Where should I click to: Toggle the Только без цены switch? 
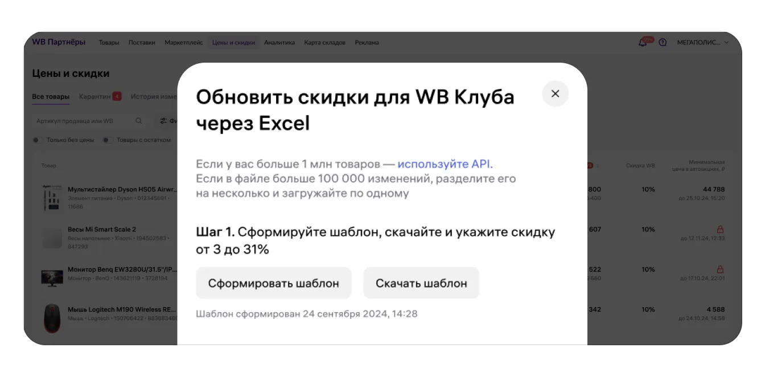[x=38, y=140]
